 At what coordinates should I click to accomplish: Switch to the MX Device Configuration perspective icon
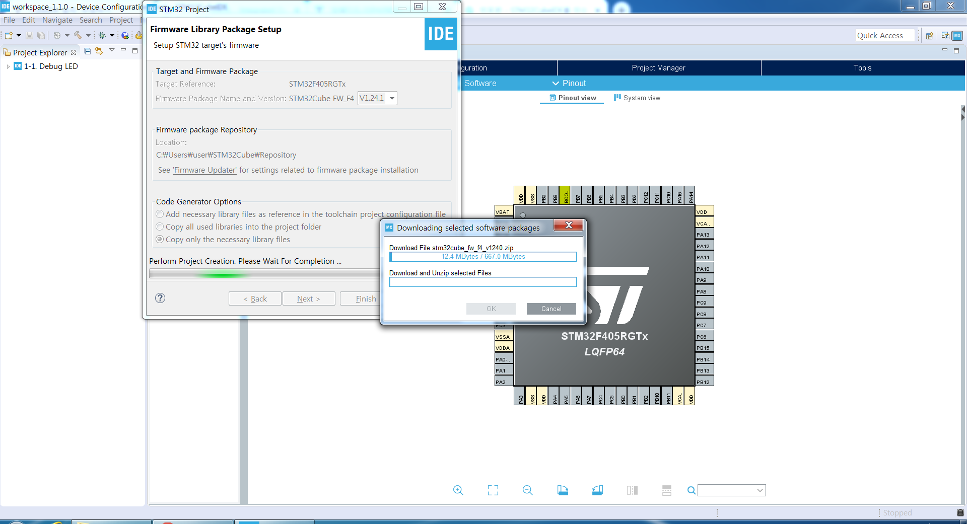pos(957,36)
